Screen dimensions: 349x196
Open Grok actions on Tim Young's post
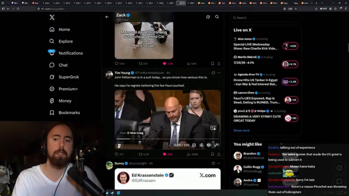(213, 73)
